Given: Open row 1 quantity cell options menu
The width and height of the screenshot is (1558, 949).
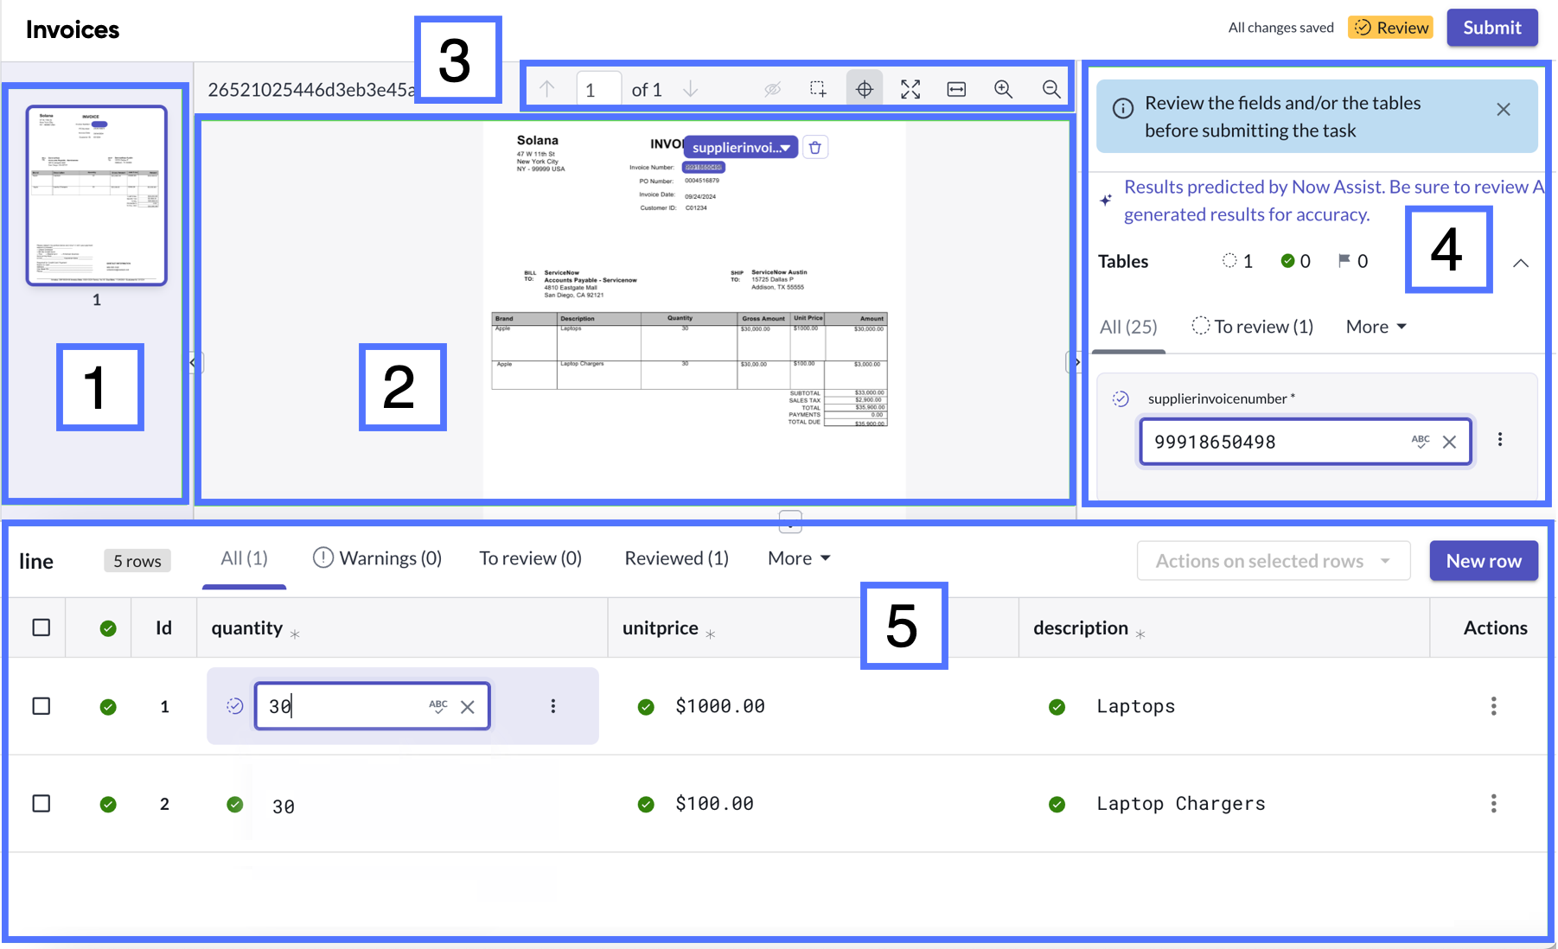Looking at the screenshot, I should point(553,706).
